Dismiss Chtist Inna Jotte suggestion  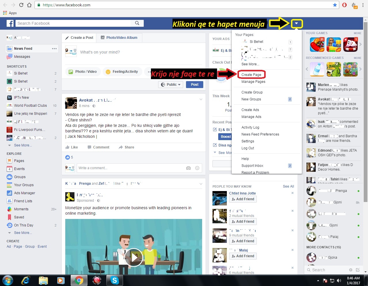coord(292,193)
